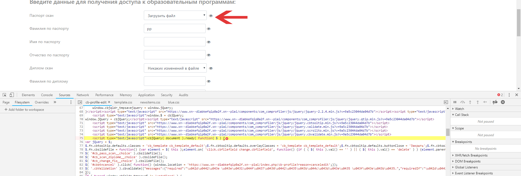Open the Network tab
Image resolution: width=521 pixels, height=176 pixels.
coord(83,95)
